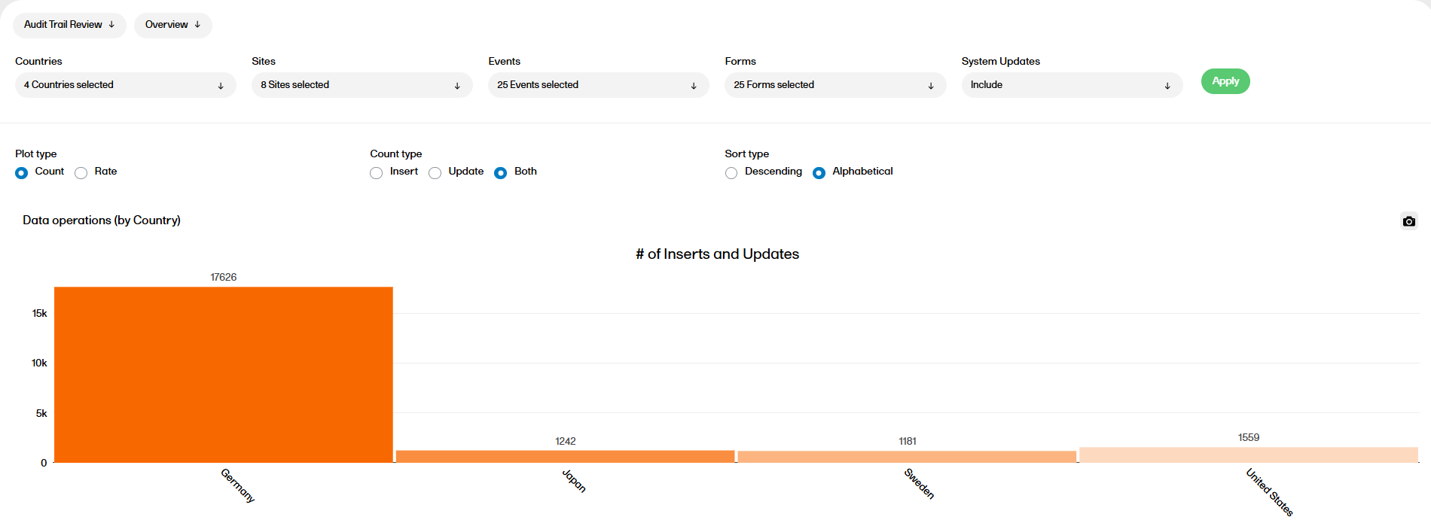1431x526 pixels.
Task: Expand System Updates Include dropdown
Action: [1071, 85]
